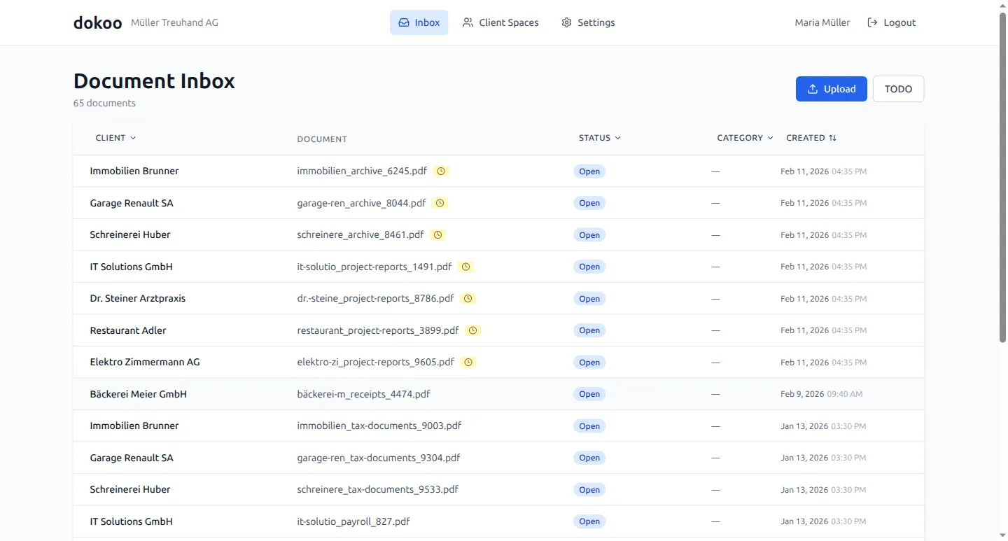
Task: Click clock icon next to restaurant_project-reports_3899.pdf
Action: pos(472,330)
